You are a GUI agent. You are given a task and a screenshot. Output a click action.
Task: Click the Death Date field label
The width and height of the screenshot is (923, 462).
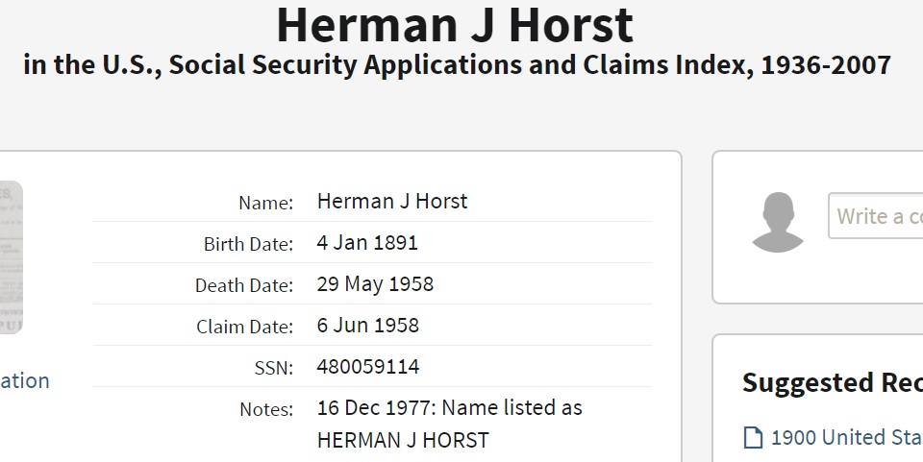click(x=244, y=285)
